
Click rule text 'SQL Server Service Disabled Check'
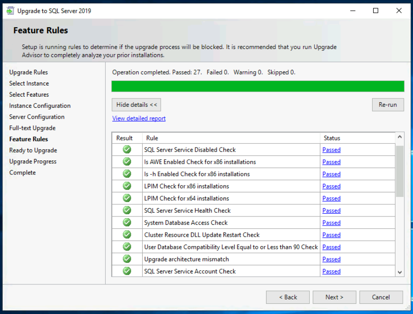pyautogui.click(x=190, y=150)
